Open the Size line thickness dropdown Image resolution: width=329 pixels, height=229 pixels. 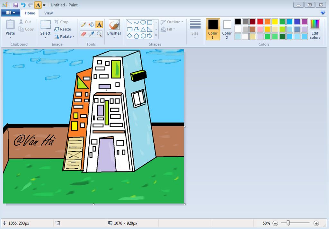tap(195, 29)
